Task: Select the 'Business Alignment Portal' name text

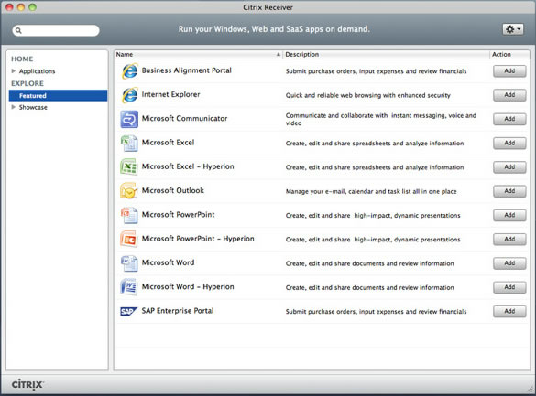Action: (187, 70)
